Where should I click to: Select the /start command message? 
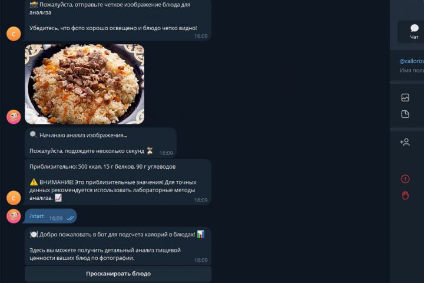click(x=51, y=216)
